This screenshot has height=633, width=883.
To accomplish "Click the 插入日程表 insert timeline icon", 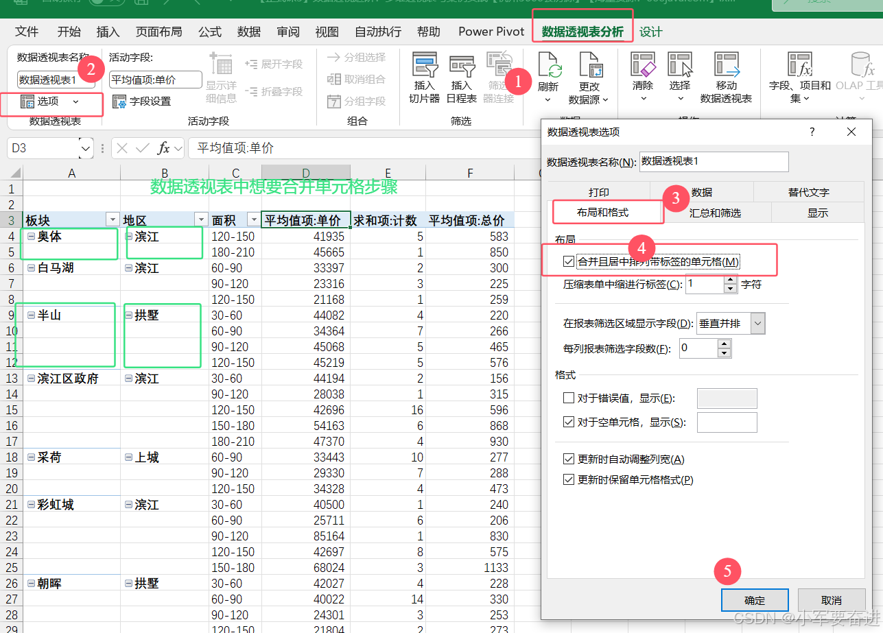I will point(462,66).
